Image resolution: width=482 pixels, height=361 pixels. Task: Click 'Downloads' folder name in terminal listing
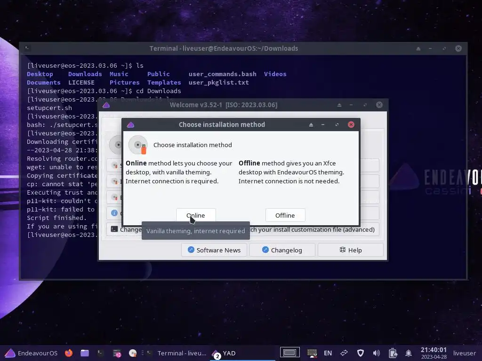click(x=85, y=74)
